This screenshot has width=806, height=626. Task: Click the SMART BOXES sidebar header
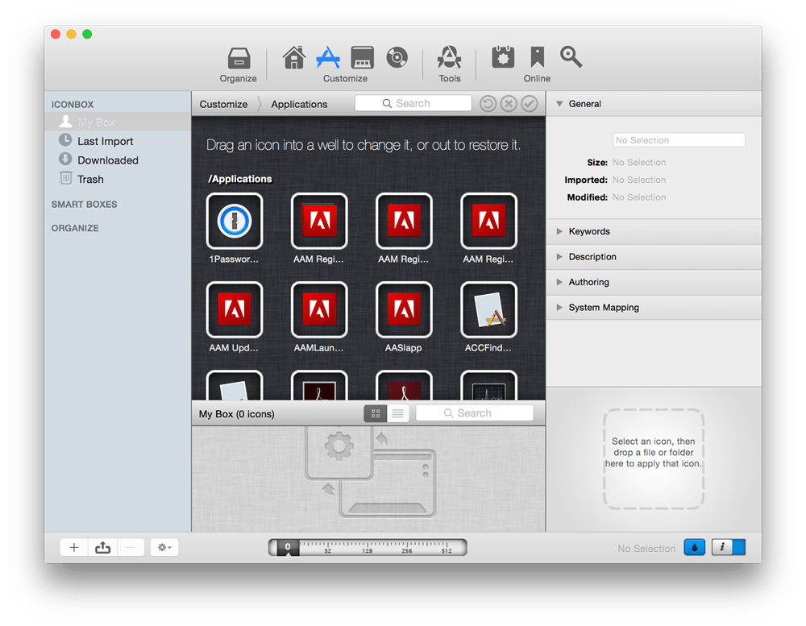coord(85,205)
